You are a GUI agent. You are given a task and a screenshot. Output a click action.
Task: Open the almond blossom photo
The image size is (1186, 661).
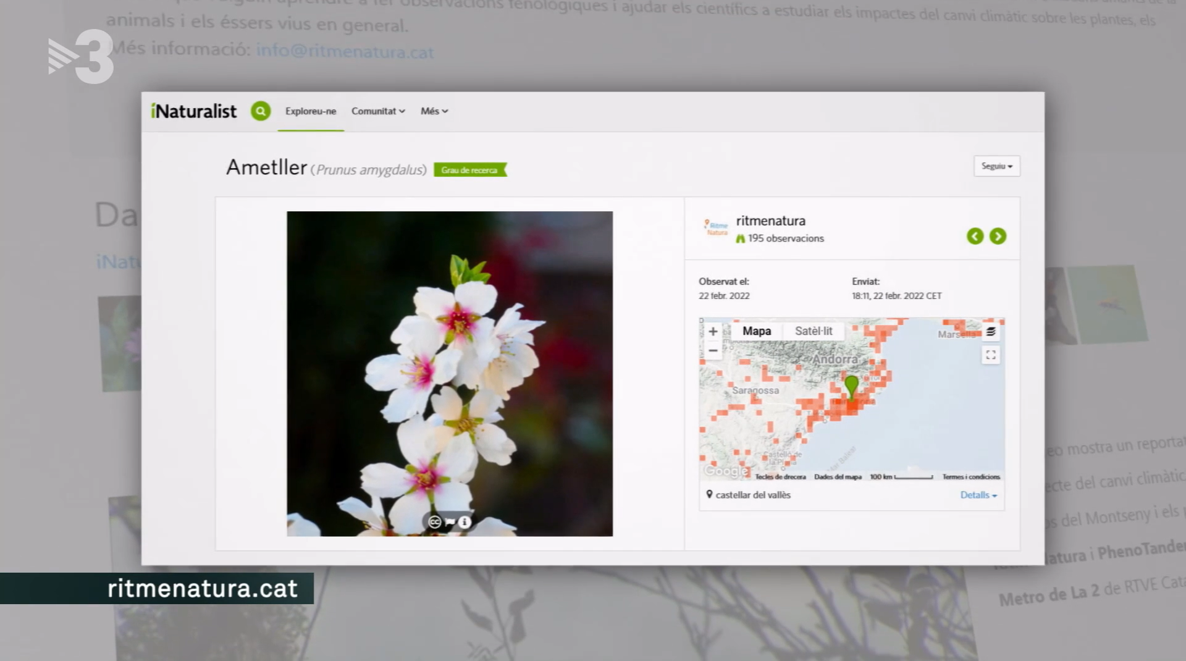tap(450, 374)
